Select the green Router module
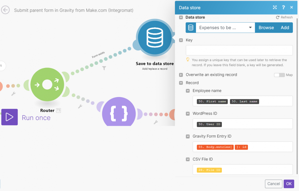The width and height of the screenshot is (299, 191). 47,84
